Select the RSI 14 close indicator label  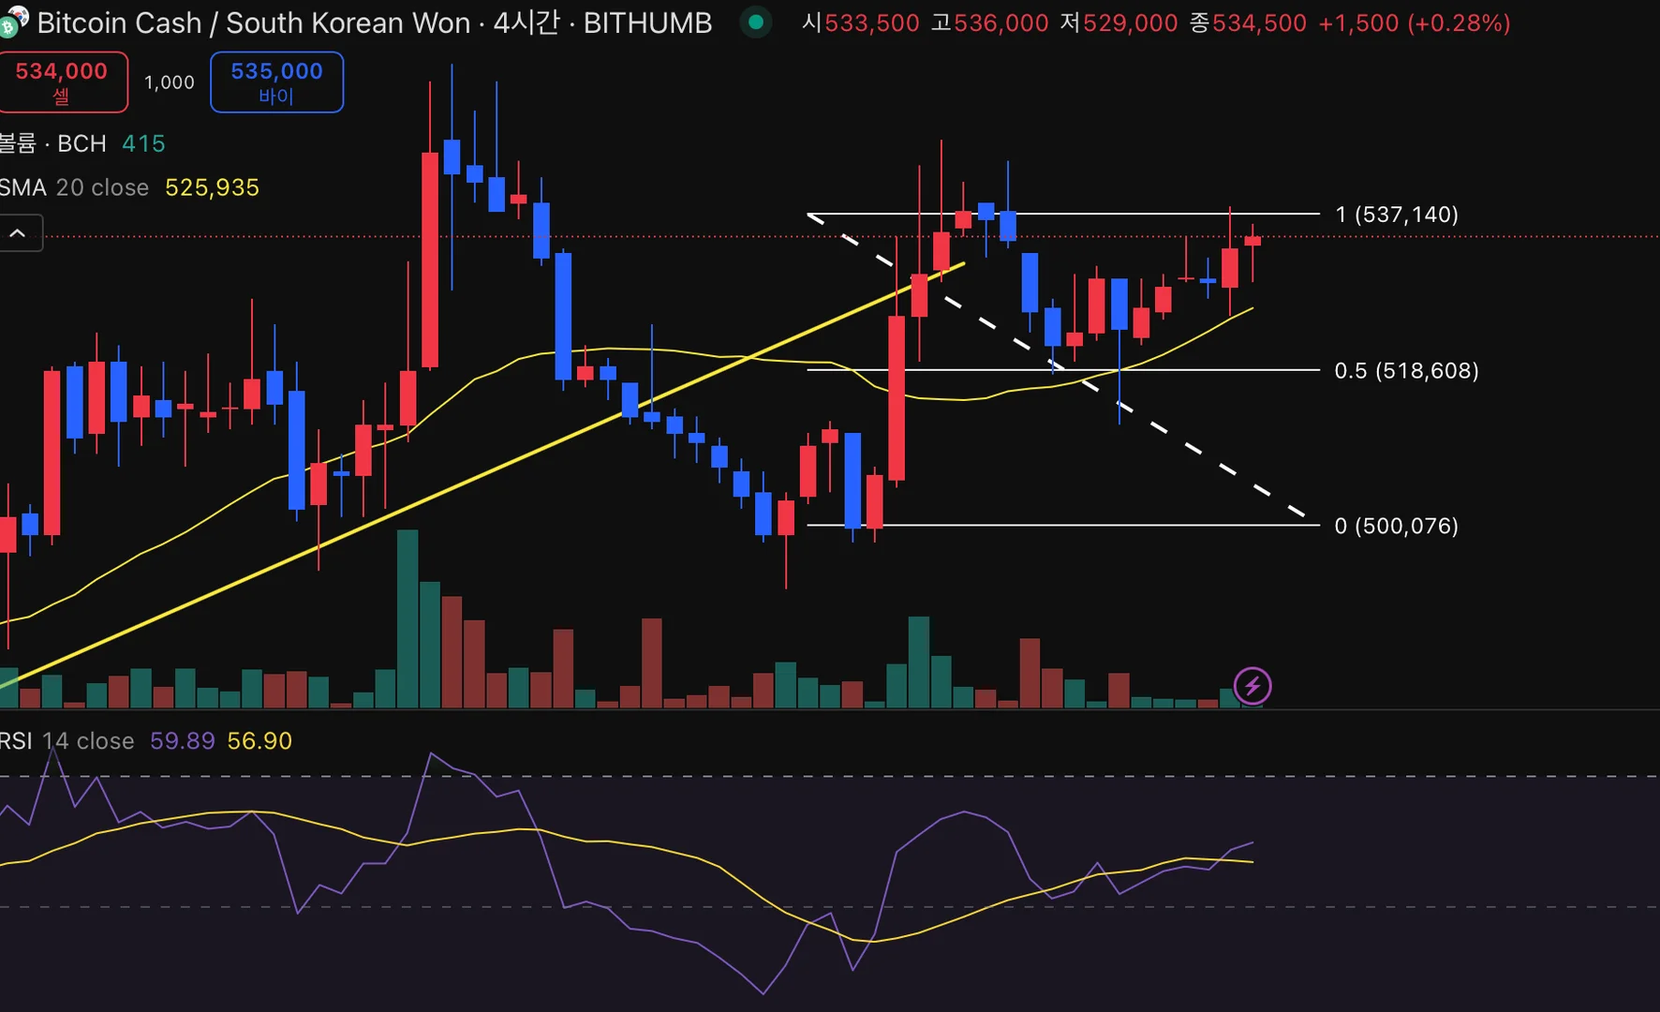(x=67, y=741)
